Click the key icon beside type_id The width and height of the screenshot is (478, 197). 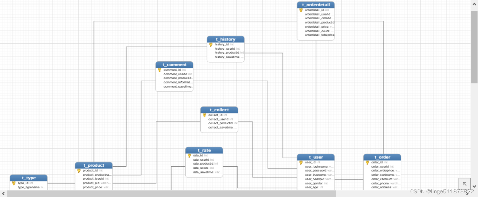tap(14, 183)
